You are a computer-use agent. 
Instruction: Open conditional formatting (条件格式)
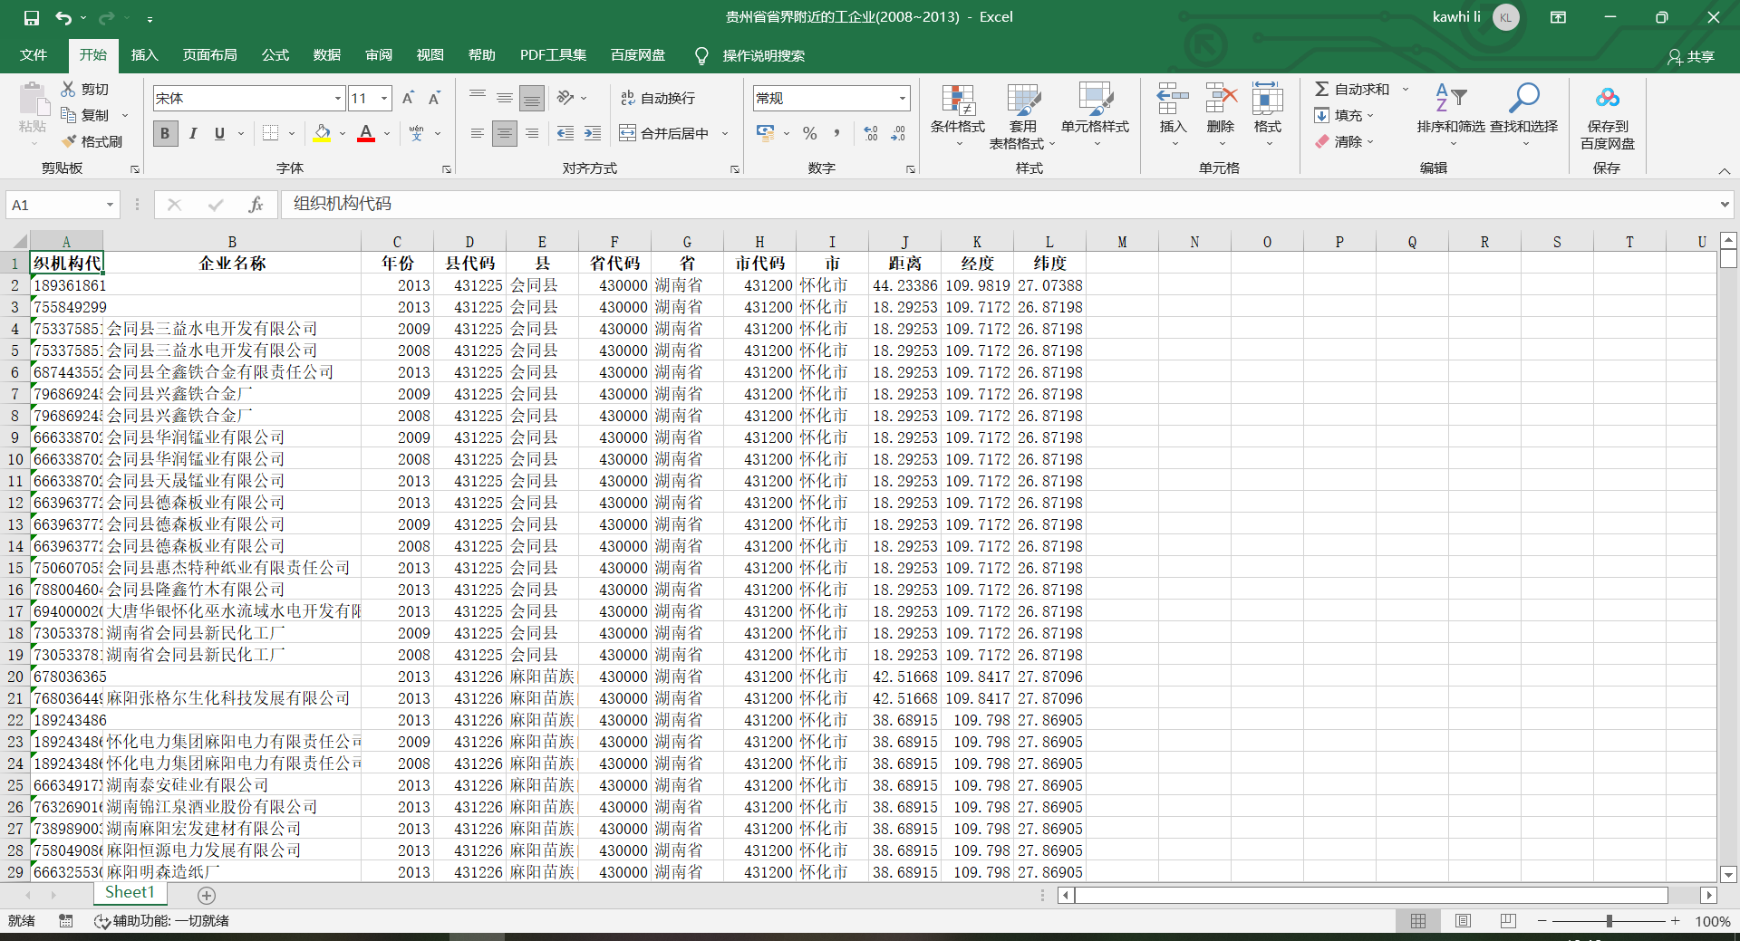[957, 102]
